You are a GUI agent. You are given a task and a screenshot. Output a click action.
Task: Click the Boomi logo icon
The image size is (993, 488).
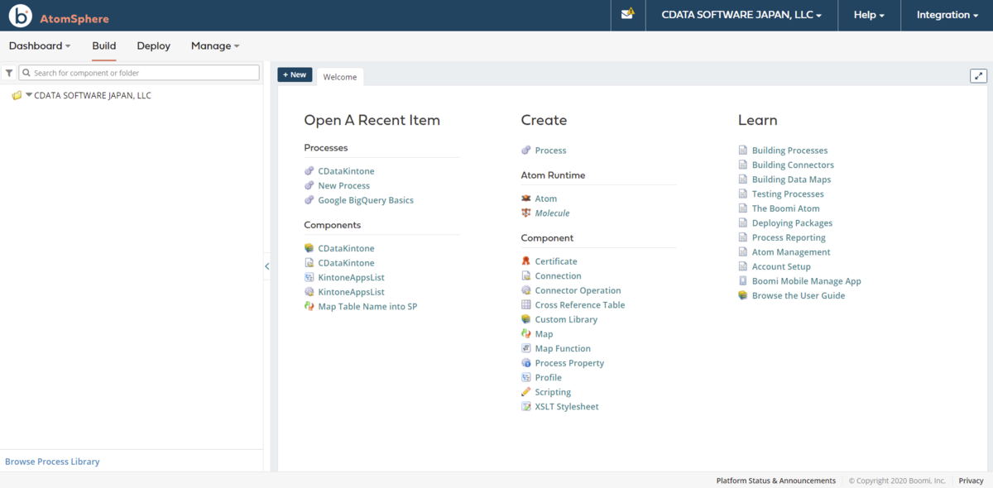tap(21, 16)
